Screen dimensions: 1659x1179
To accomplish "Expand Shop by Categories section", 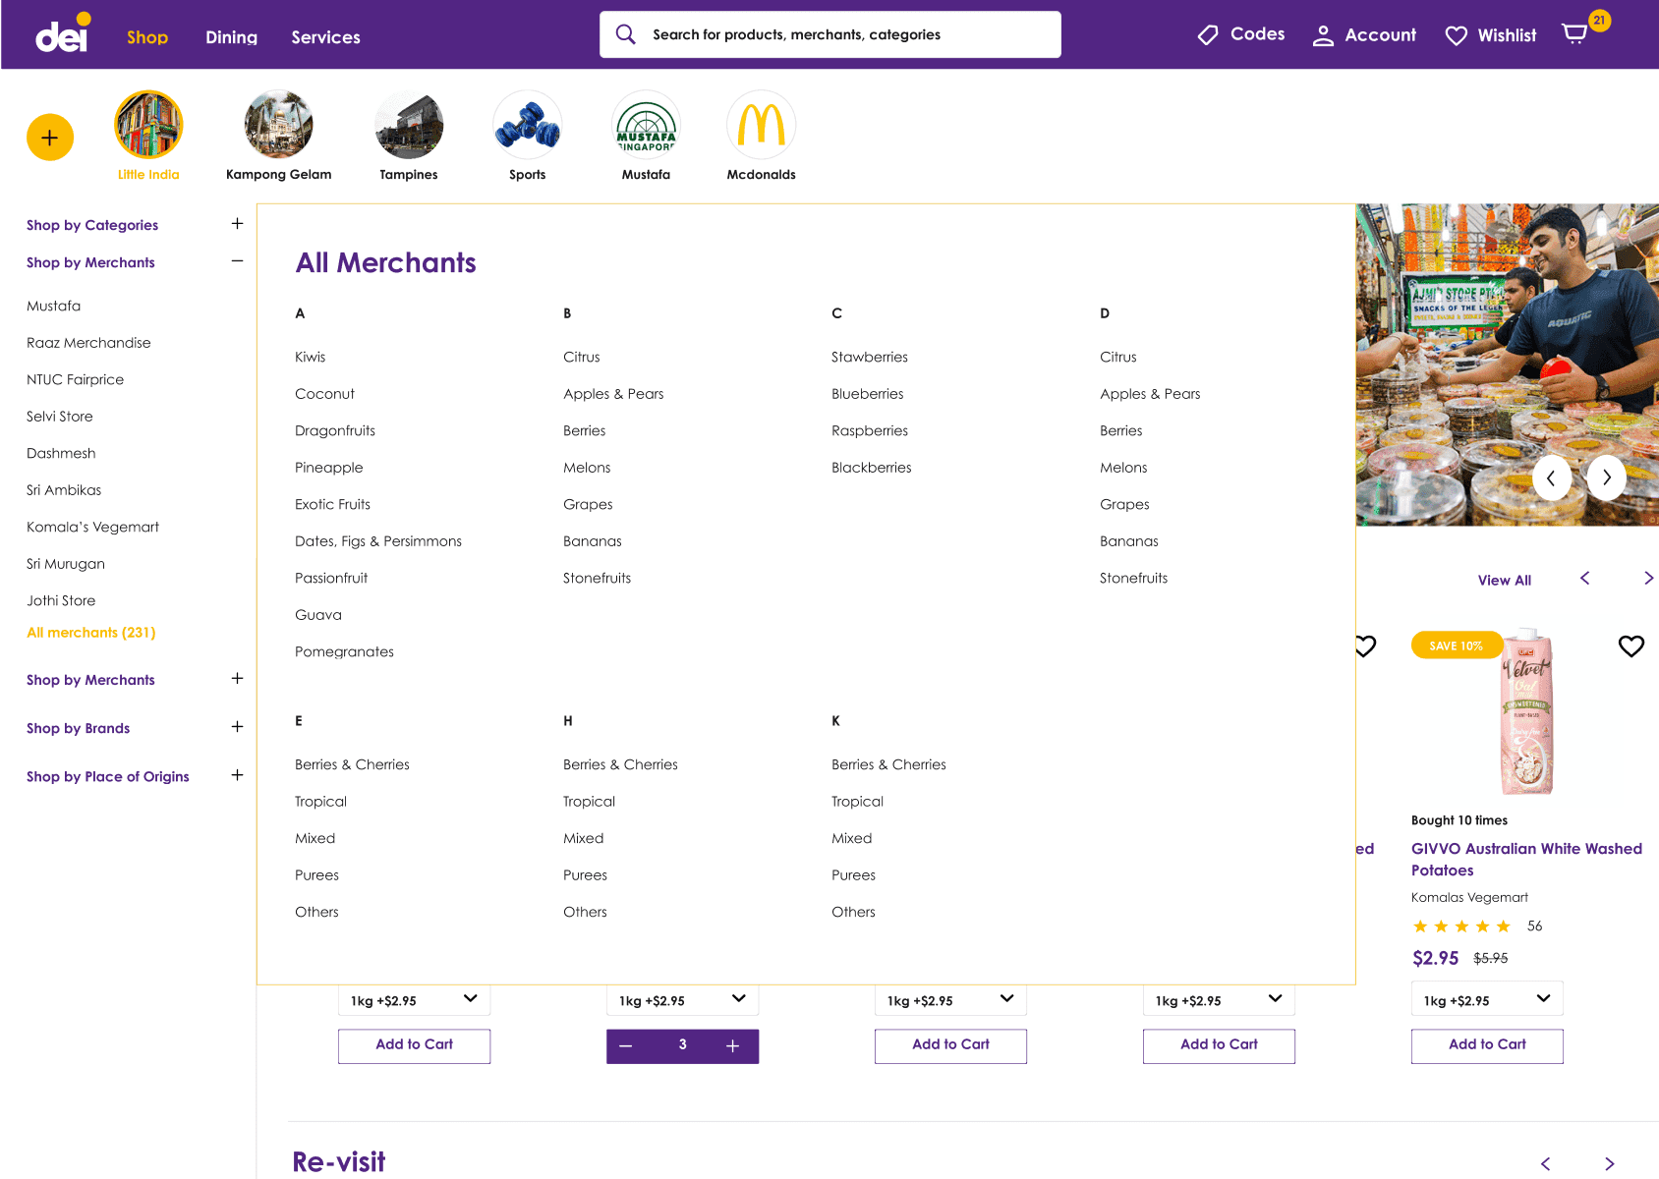I will click(x=237, y=224).
